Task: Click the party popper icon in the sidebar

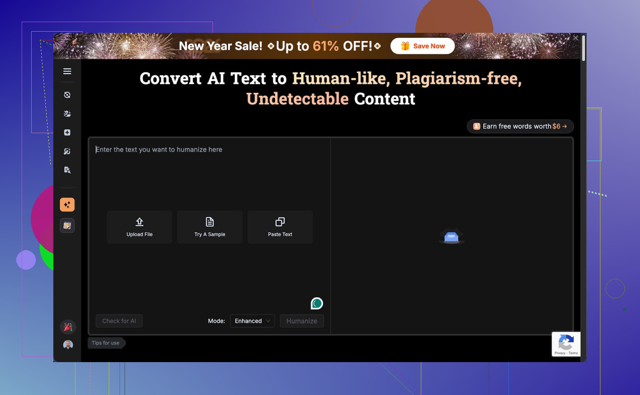Action: [x=68, y=327]
